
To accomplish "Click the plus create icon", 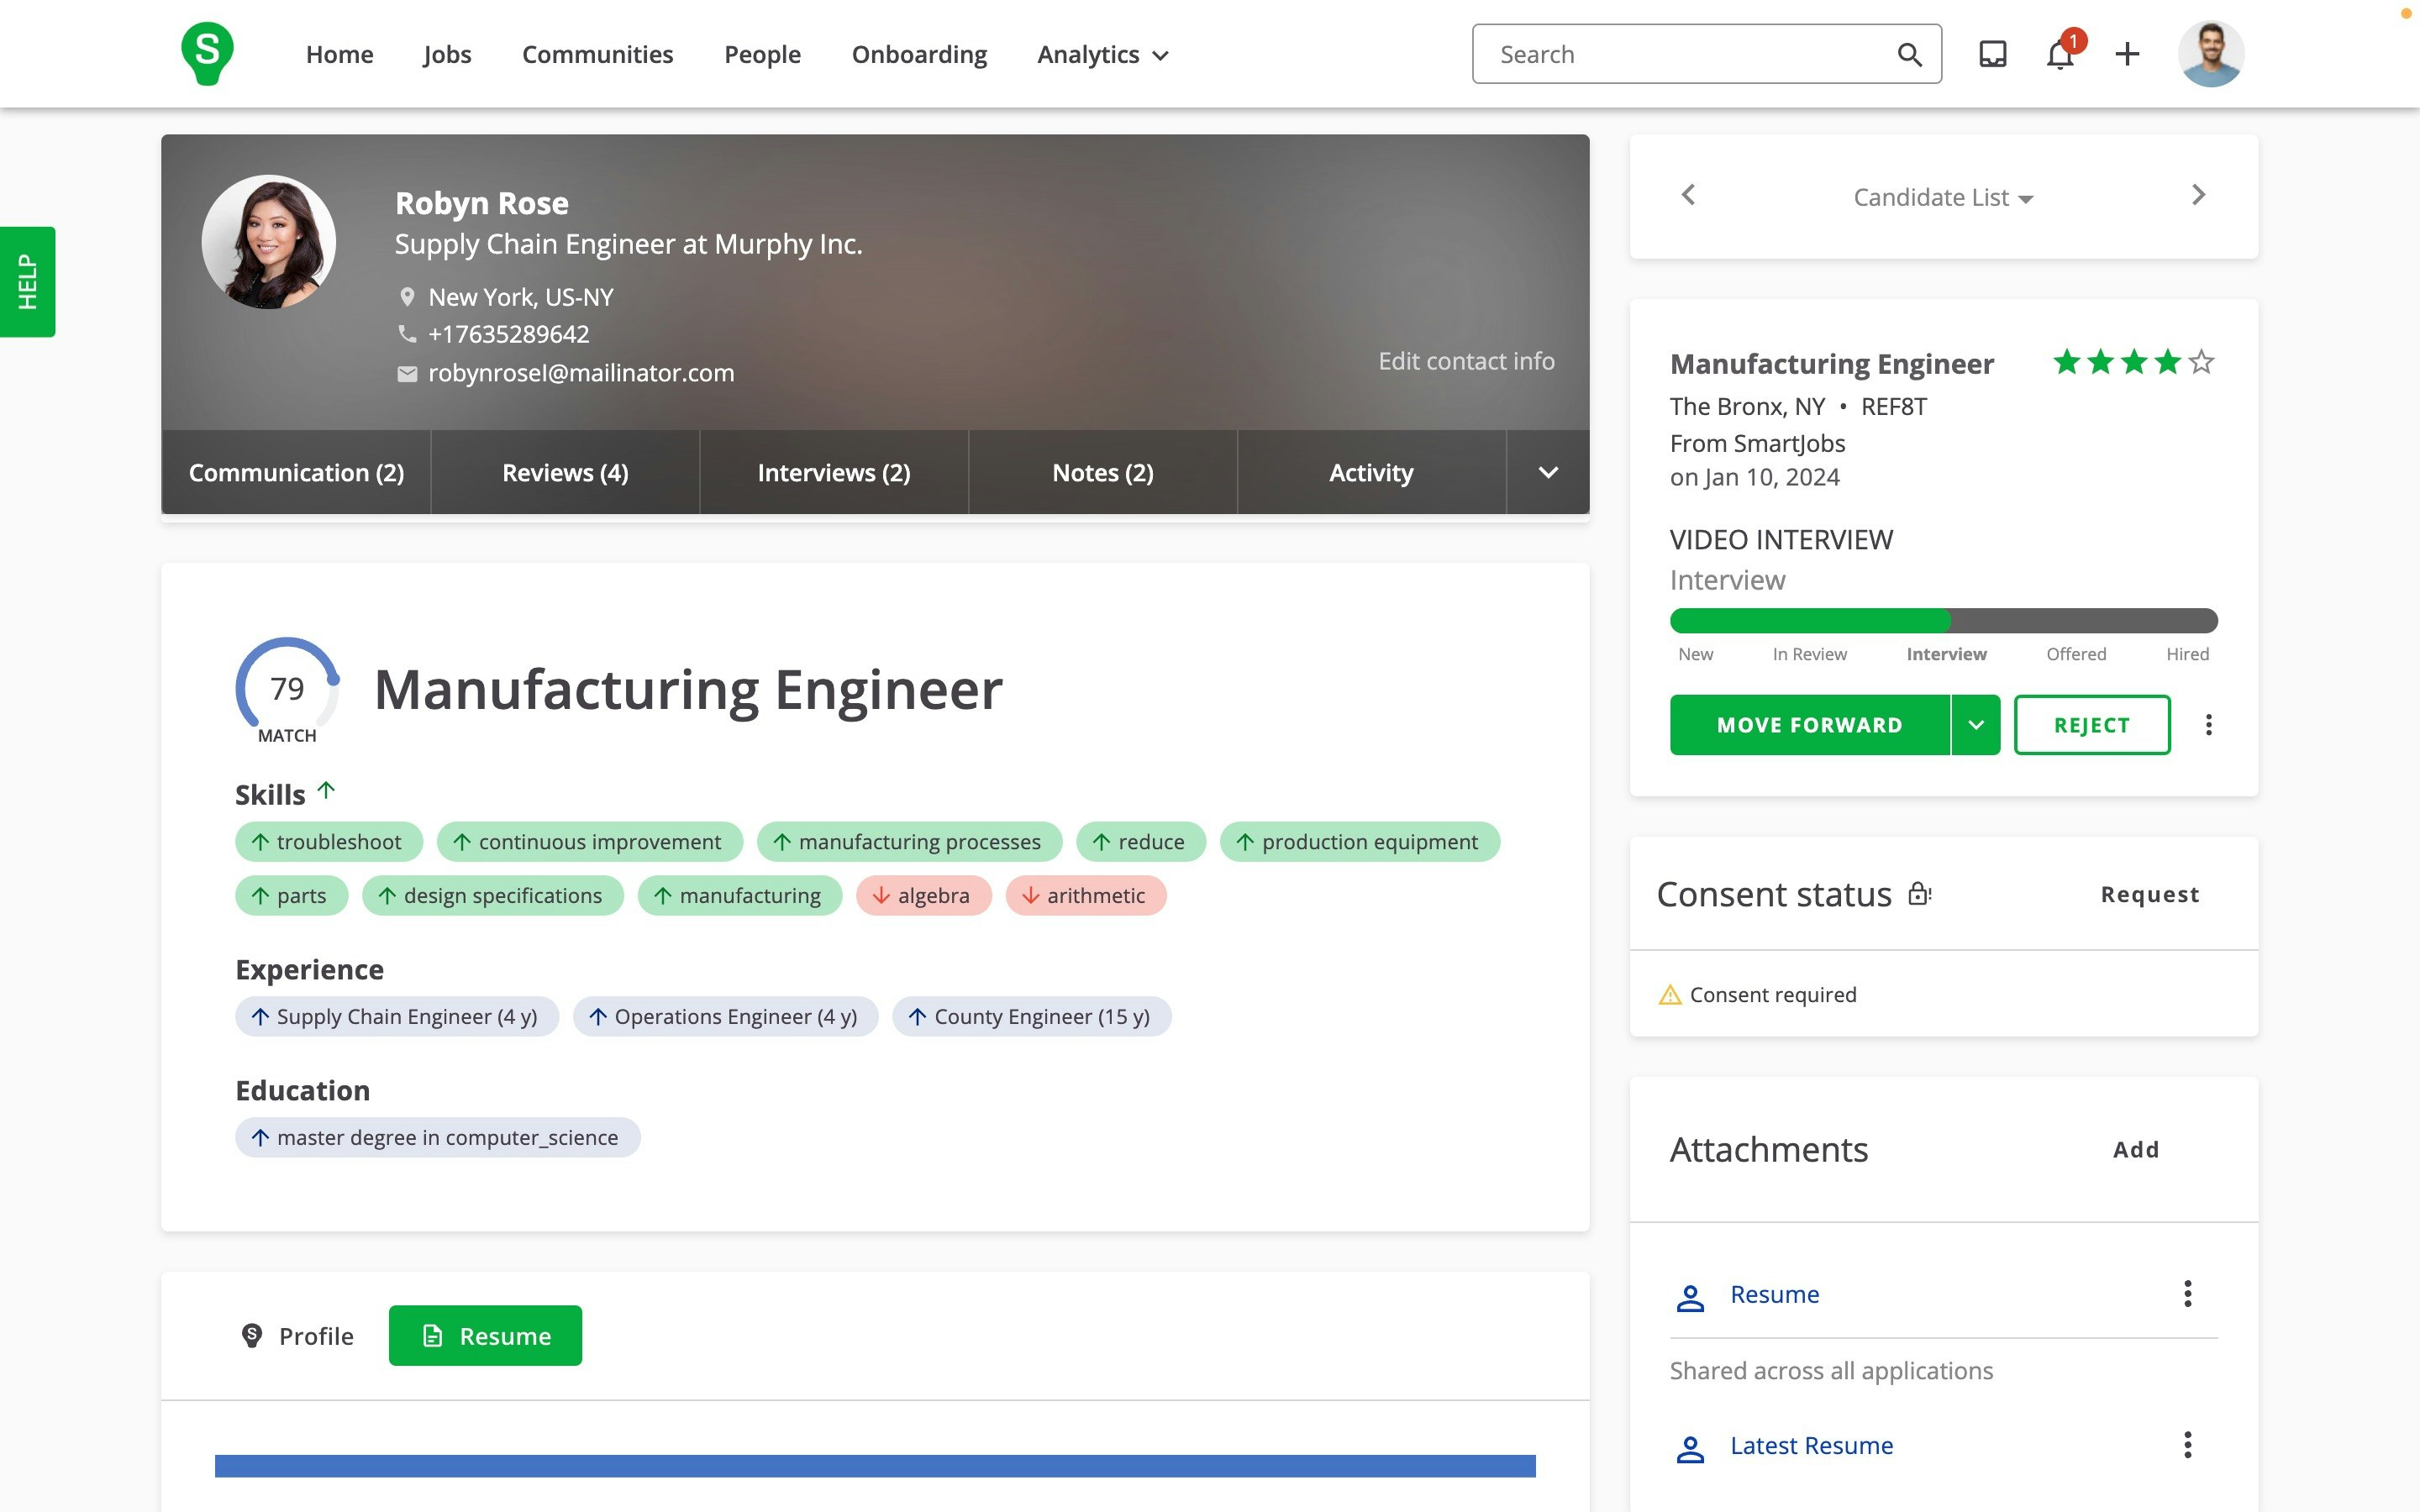I will [2127, 54].
